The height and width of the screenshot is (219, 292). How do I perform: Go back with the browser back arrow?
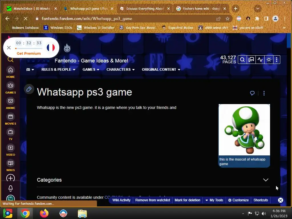click(x=7, y=19)
